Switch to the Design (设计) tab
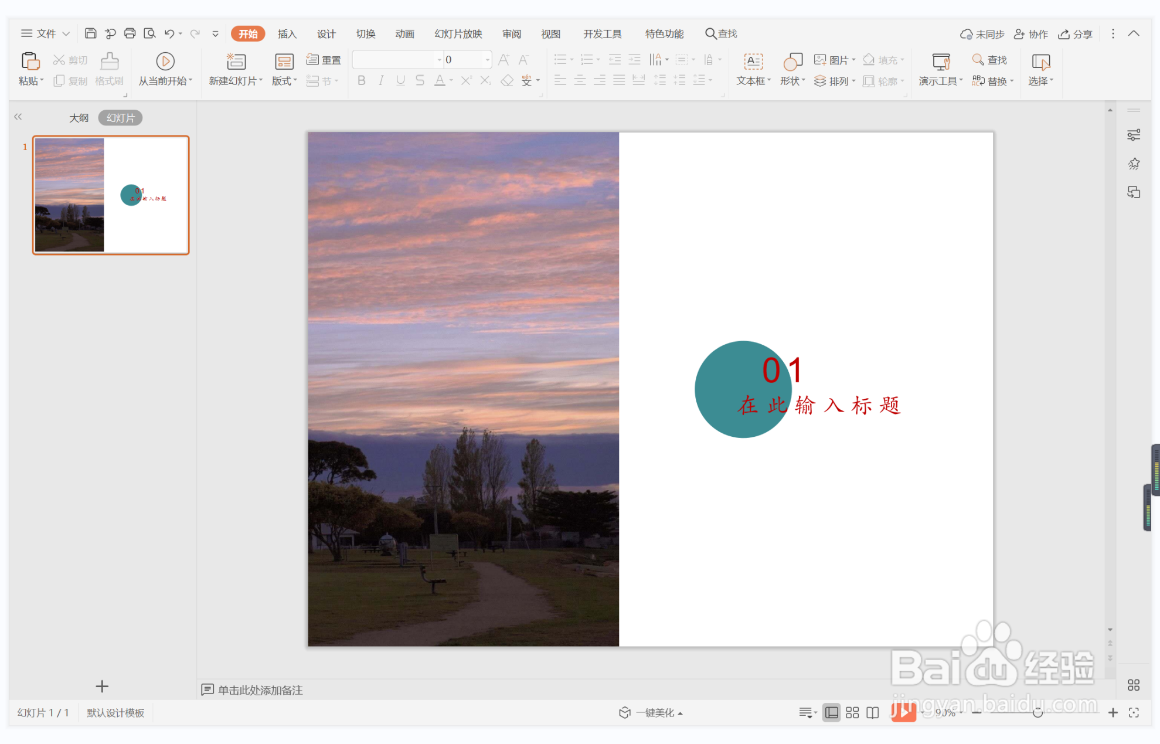This screenshot has width=1160, height=744. click(326, 34)
